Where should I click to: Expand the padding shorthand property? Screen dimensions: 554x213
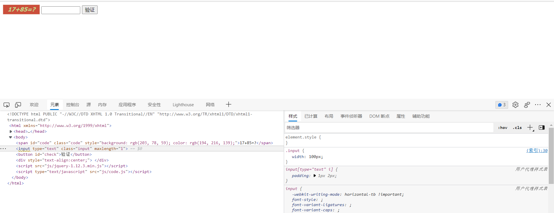point(314,176)
